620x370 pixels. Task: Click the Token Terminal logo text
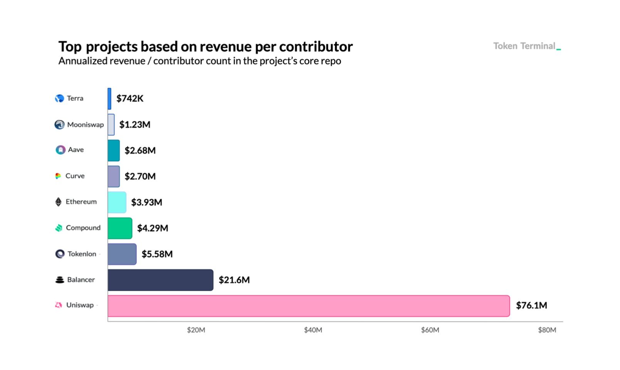(x=527, y=46)
